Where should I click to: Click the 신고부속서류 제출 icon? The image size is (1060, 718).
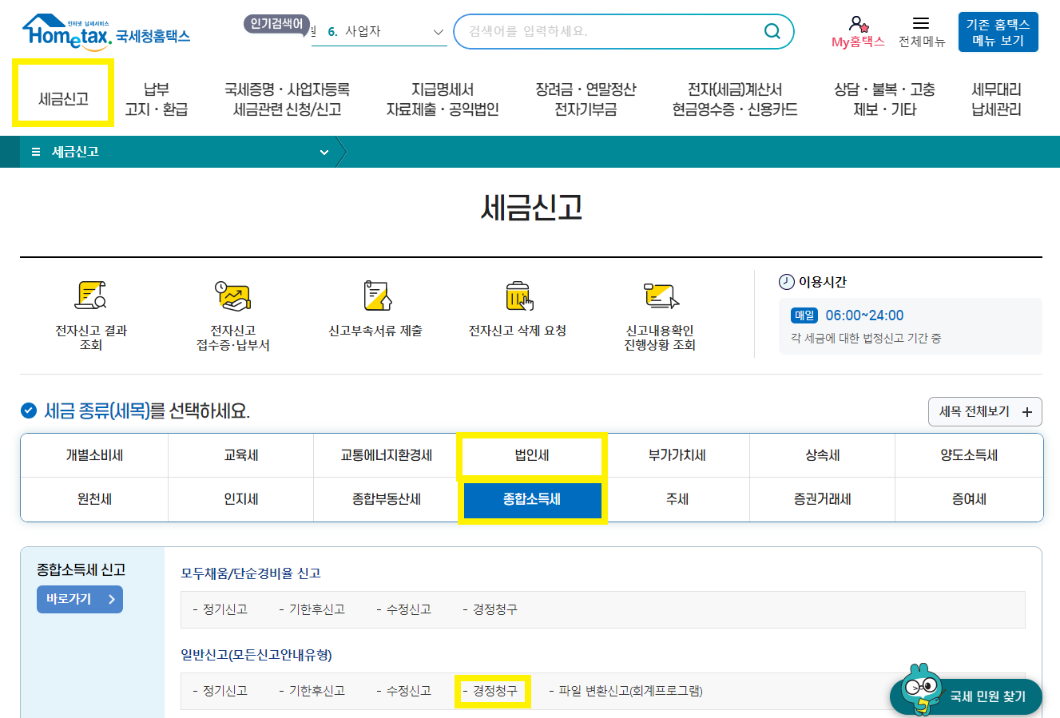[376, 296]
